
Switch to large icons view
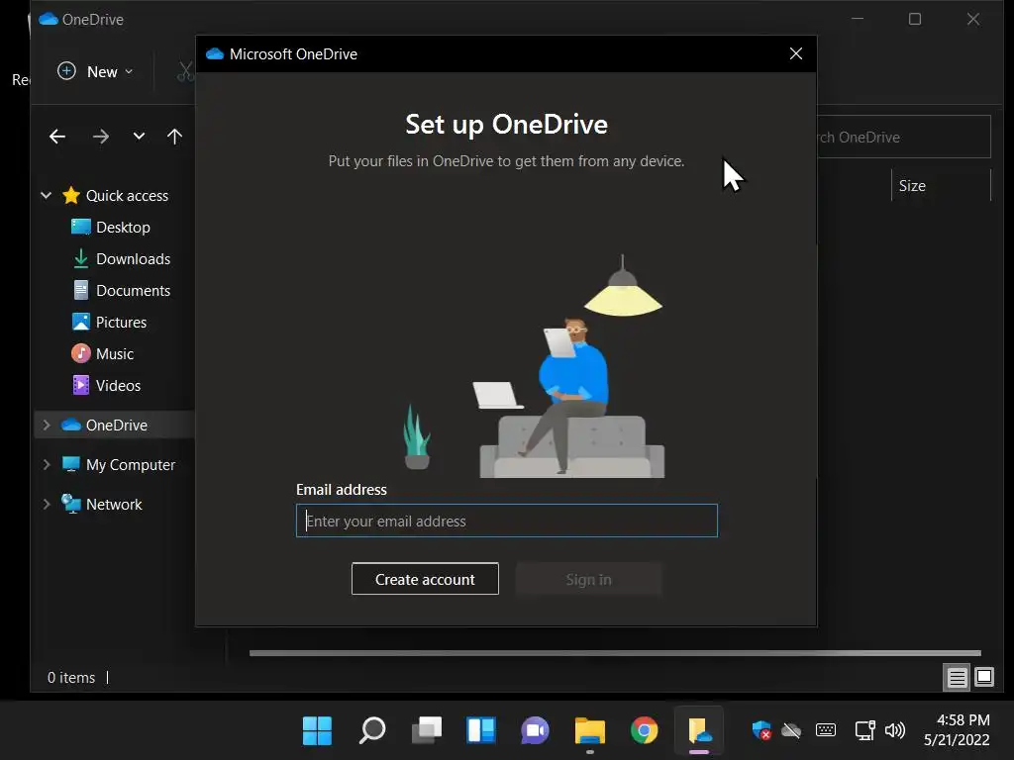click(x=984, y=677)
